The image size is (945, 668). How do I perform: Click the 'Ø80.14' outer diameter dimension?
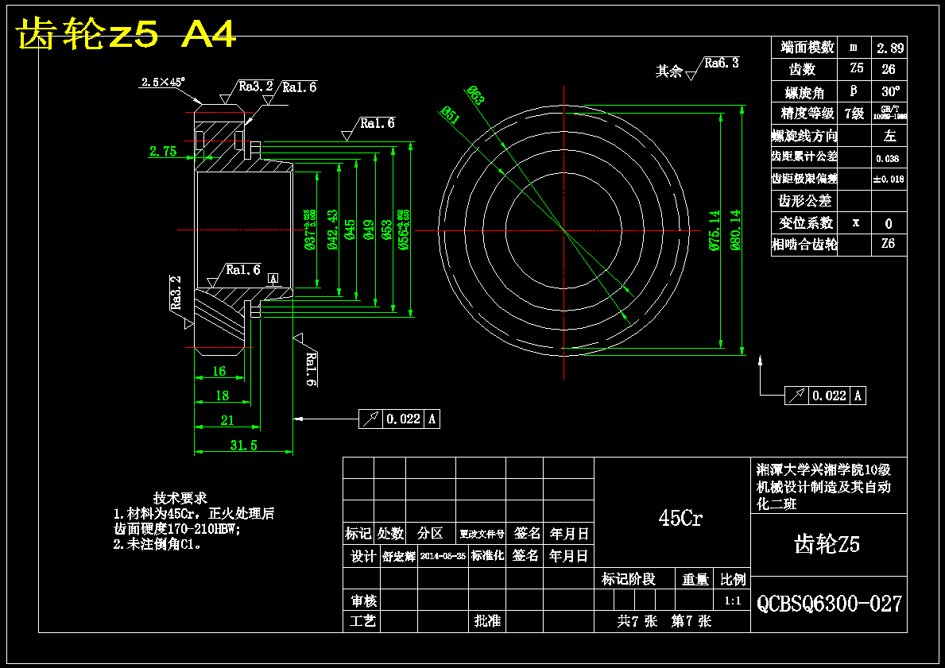(735, 230)
